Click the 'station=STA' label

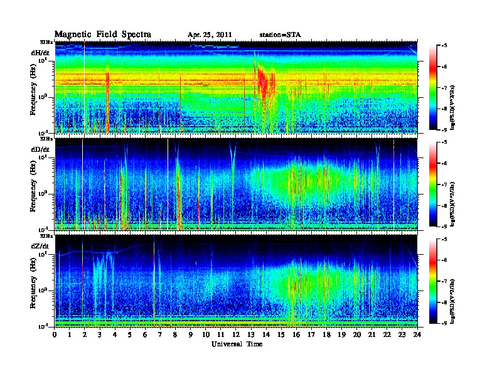coord(281,35)
